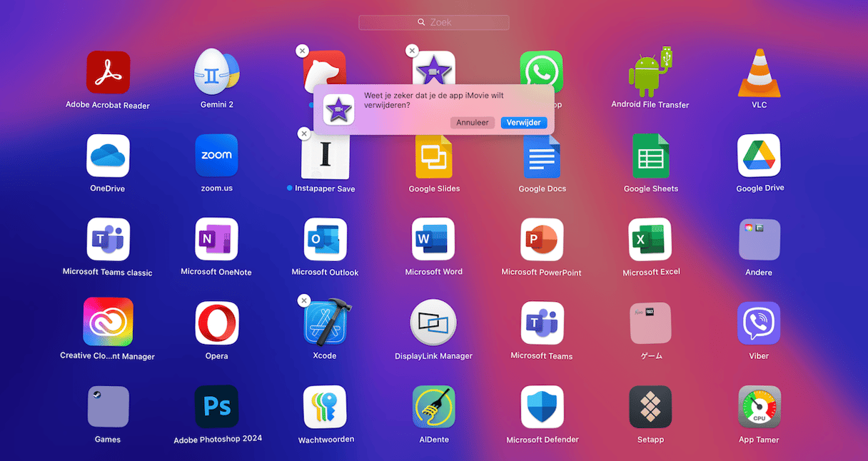Open the Games folder
This screenshot has width=868, height=461.
pos(108,407)
